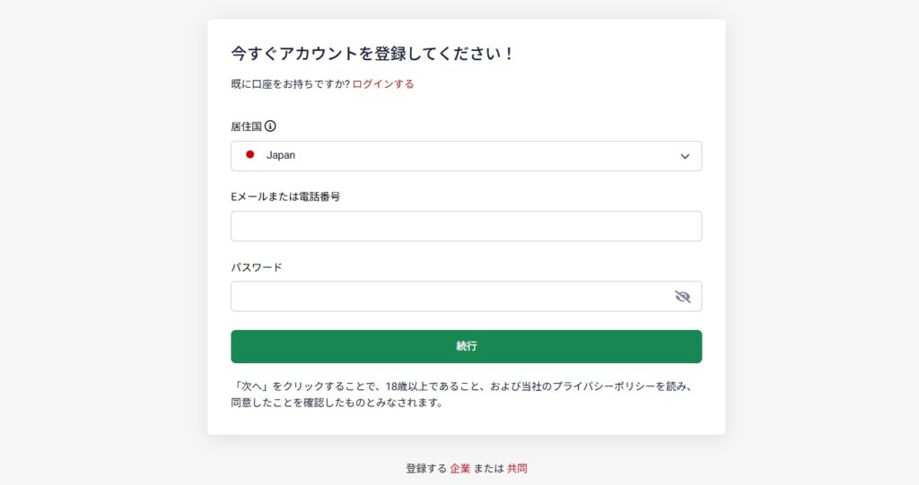Click the 登録する text at page bottom
The width and height of the screenshot is (919, 485).
pyautogui.click(x=425, y=468)
